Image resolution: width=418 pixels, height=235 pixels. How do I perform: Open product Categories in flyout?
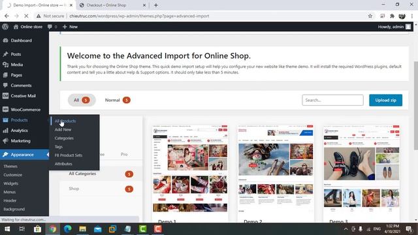point(64,138)
